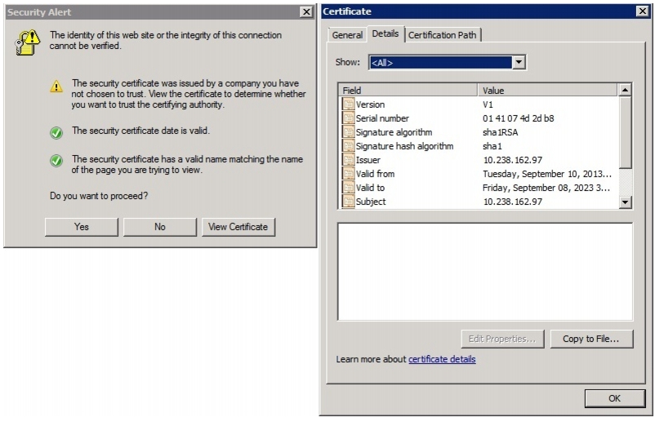The height and width of the screenshot is (444, 655).
Task: Open the Show dropdown arrow
Action: coord(519,62)
